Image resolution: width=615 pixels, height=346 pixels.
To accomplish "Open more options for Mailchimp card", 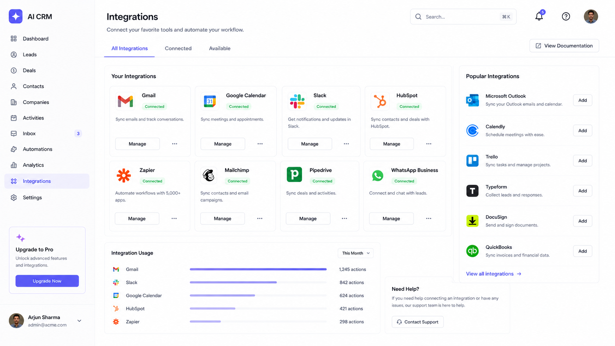I will click(x=260, y=218).
